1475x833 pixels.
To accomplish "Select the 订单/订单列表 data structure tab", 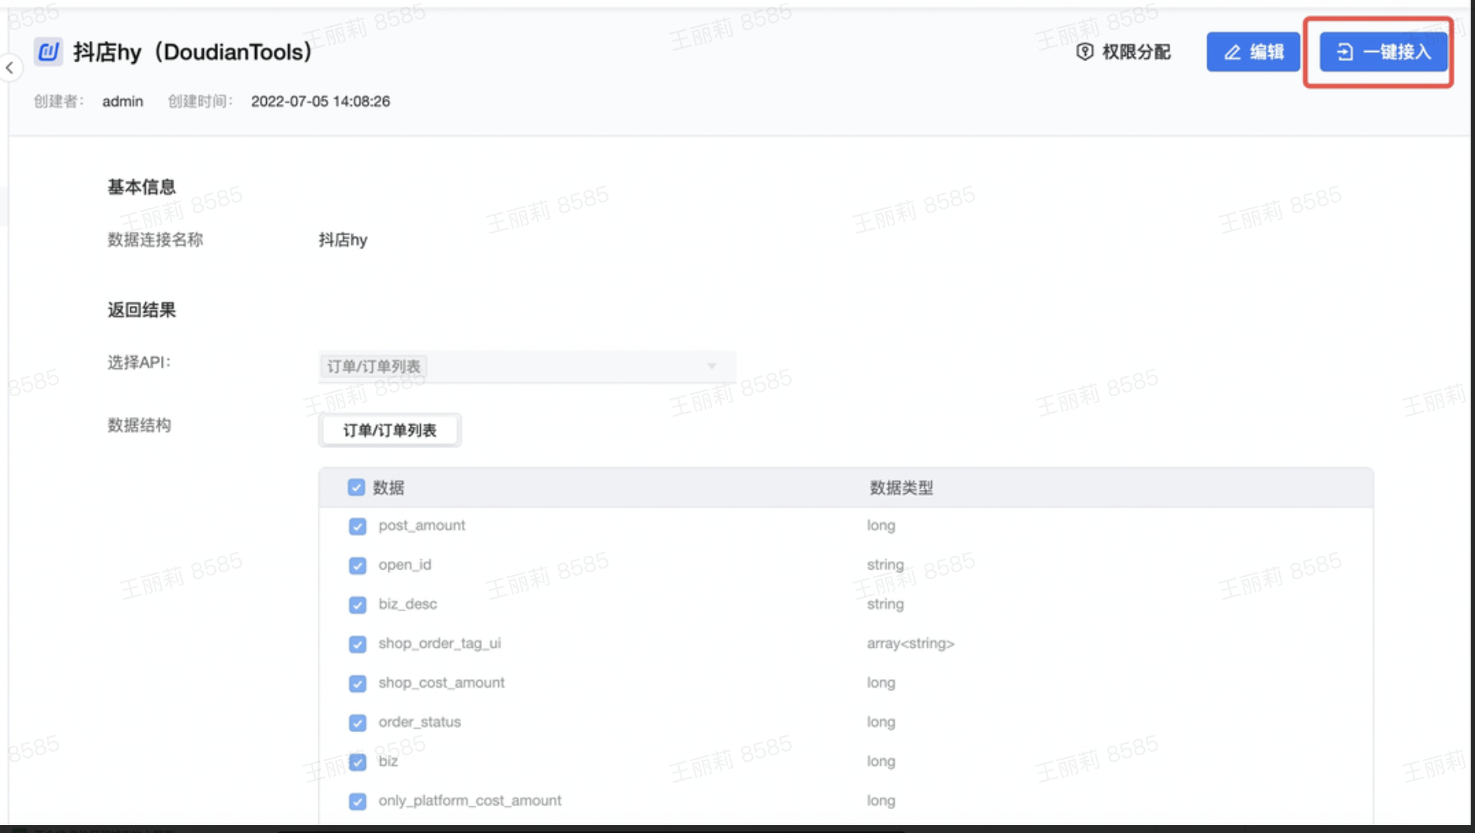I will coord(390,430).
